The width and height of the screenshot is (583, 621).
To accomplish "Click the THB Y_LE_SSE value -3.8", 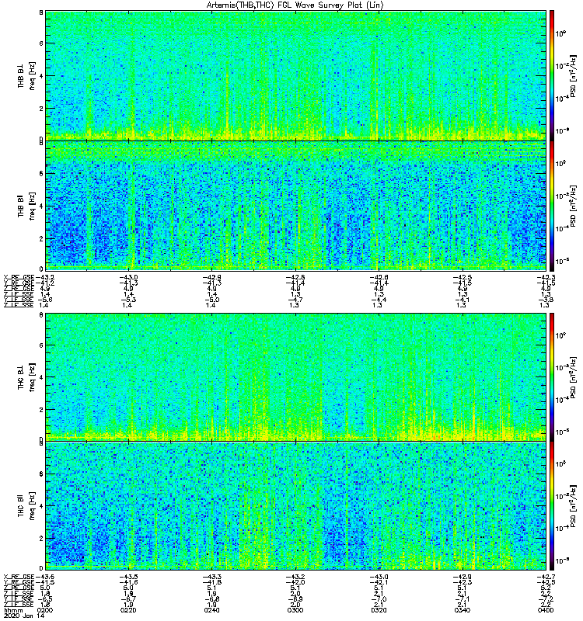I will coord(546,300).
